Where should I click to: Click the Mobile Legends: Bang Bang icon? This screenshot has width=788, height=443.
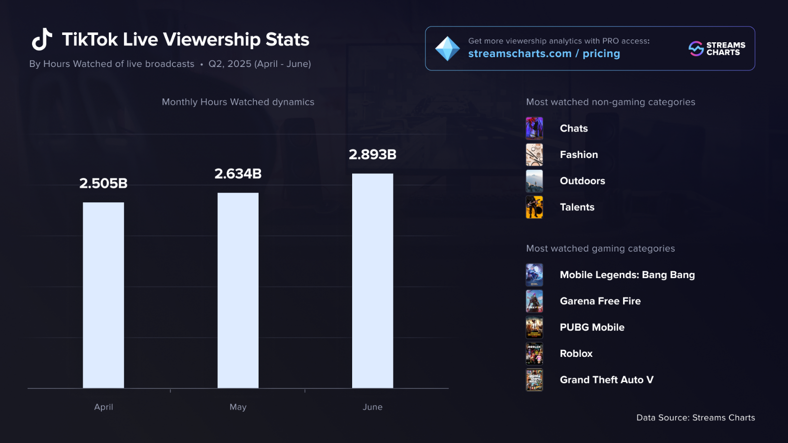(534, 275)
